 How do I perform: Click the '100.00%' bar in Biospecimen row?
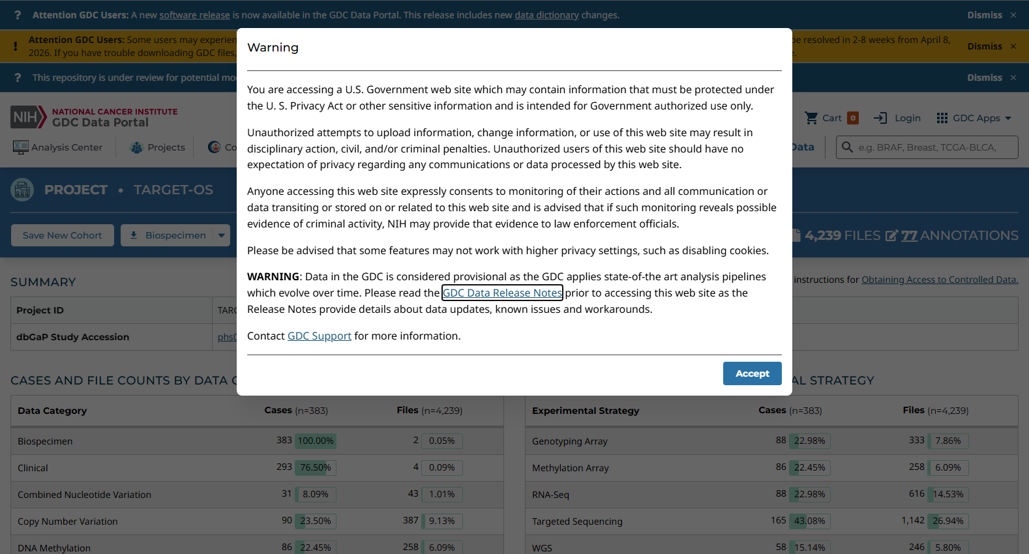[316, 441]
